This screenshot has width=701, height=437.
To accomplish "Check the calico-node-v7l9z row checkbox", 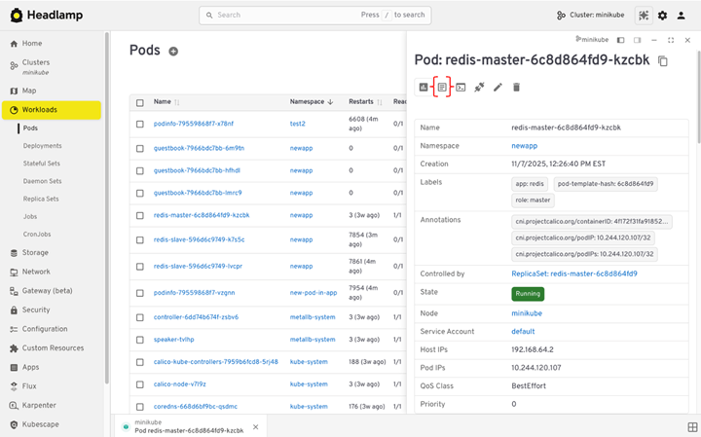I will pyautogui.click(x=140, y=384).
